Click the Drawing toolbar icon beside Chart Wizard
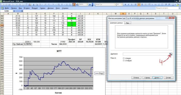This screenshot has height=95, width=181. click(x=77, y=5)
